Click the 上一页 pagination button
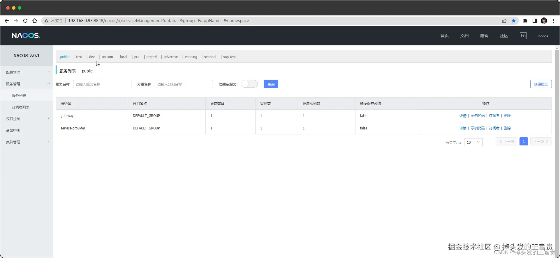 point(506,141)
